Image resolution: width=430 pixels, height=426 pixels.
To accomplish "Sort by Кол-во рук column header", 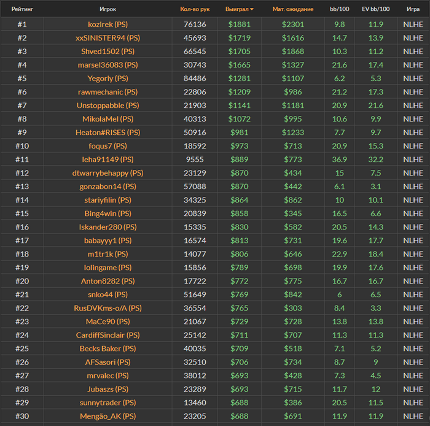I will pos(195,9).
